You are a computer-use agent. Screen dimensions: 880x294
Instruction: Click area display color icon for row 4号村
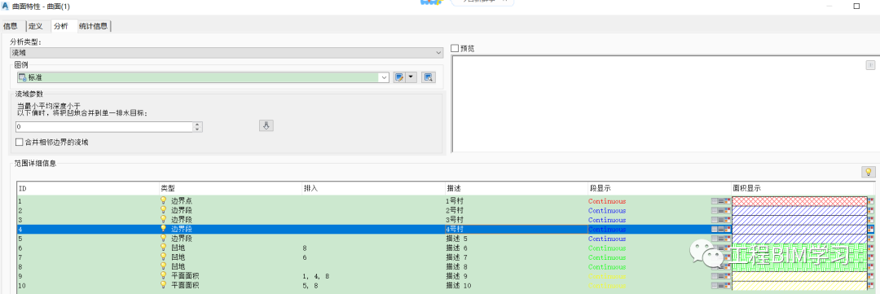pos(871,229)
